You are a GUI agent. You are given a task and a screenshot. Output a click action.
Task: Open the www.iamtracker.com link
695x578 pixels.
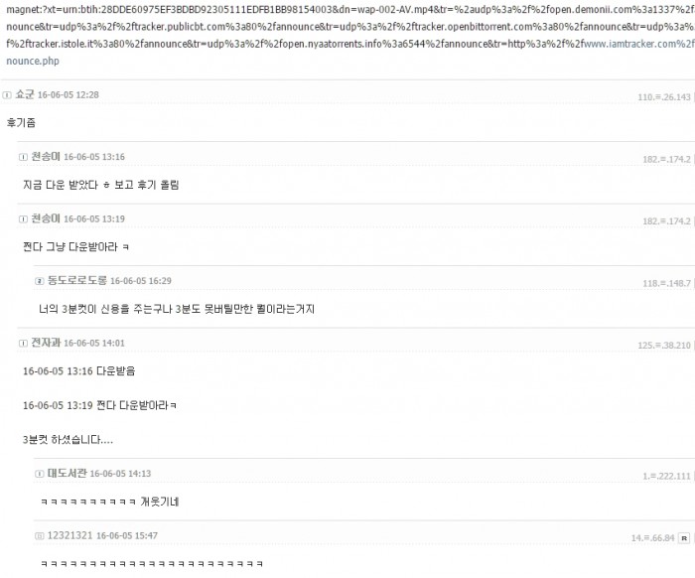coord(625,44)
